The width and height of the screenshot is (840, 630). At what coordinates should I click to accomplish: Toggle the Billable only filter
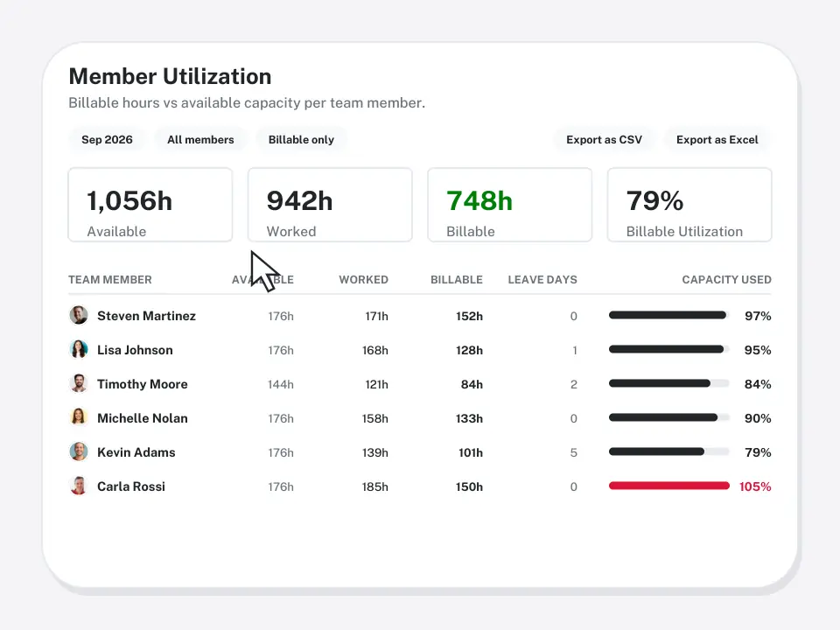(301, 140)
